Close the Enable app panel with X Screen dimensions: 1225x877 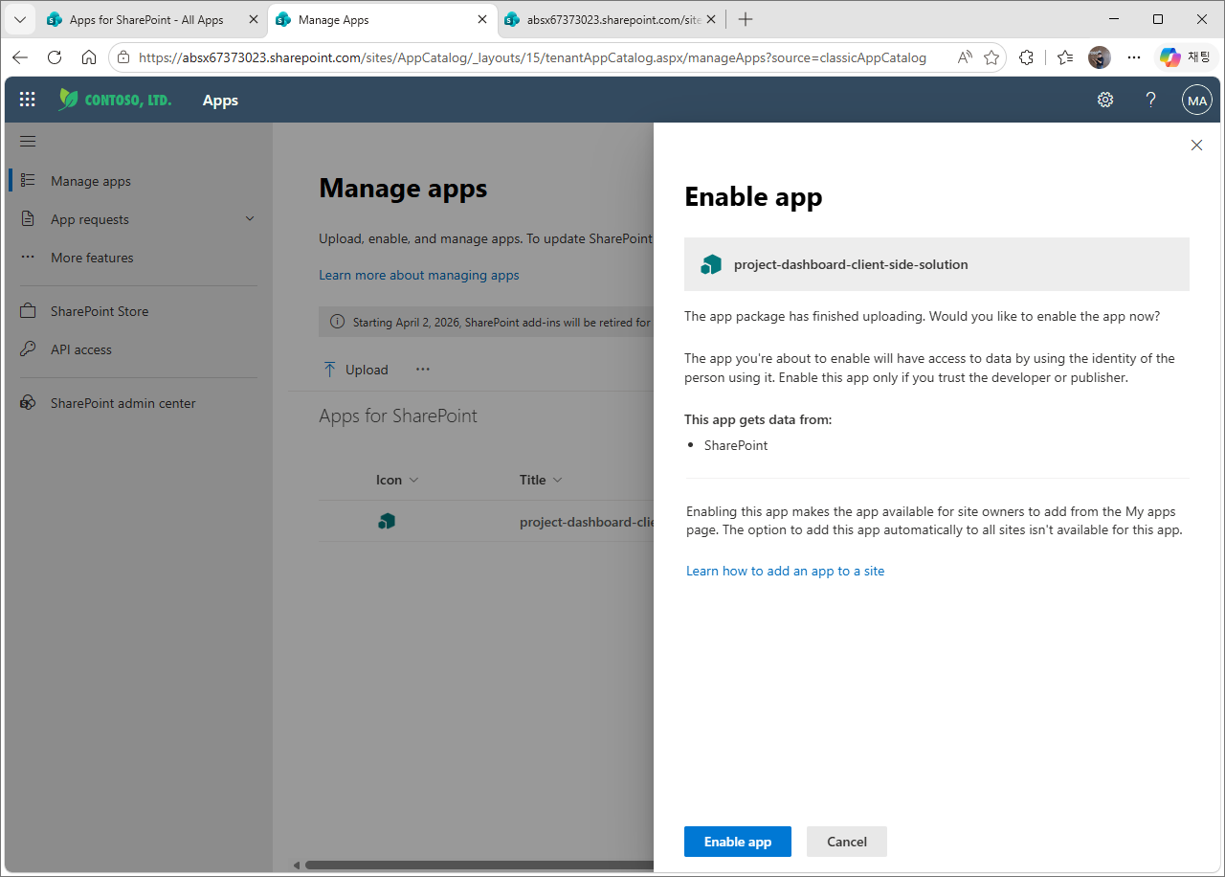pyautogui.click(x=1196, y=146)
